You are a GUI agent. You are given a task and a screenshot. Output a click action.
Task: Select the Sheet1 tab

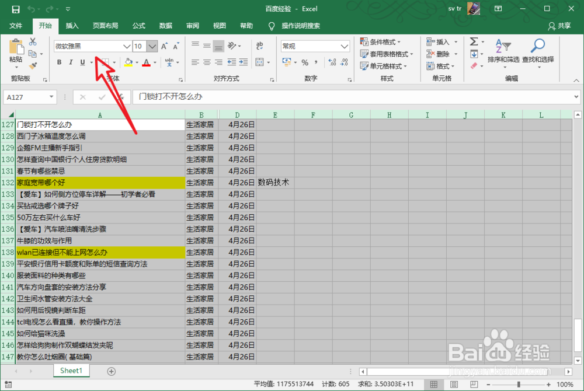coord(71,371)
